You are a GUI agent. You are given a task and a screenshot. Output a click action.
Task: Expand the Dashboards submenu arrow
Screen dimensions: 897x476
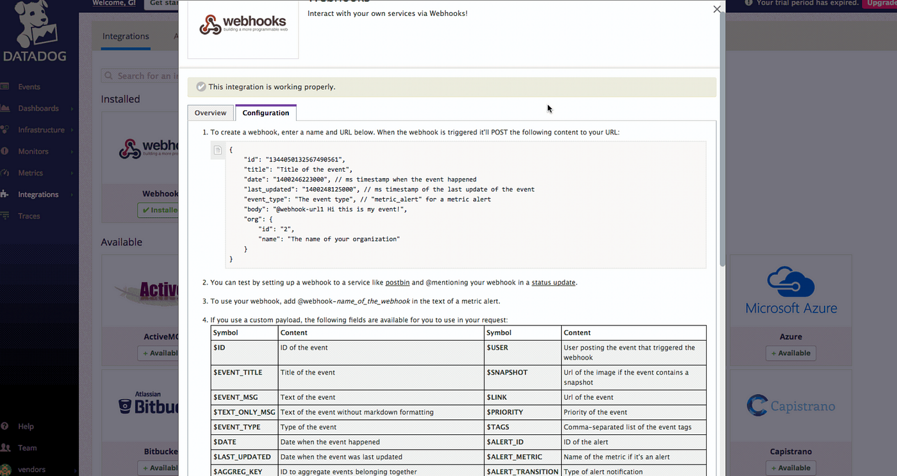(x=72, y=108)
